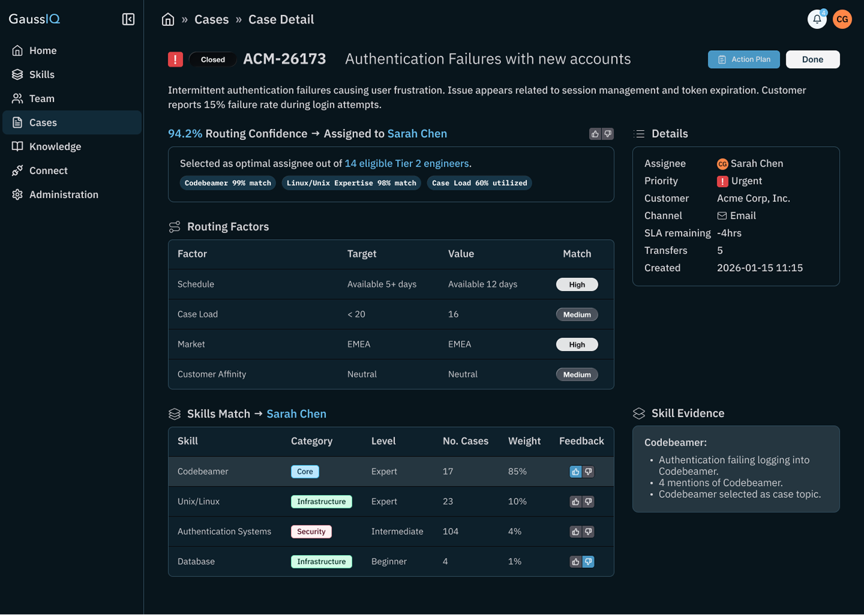The image size is (864, 615).
Task: Open the notifications bell
Action: coord(817,19)
